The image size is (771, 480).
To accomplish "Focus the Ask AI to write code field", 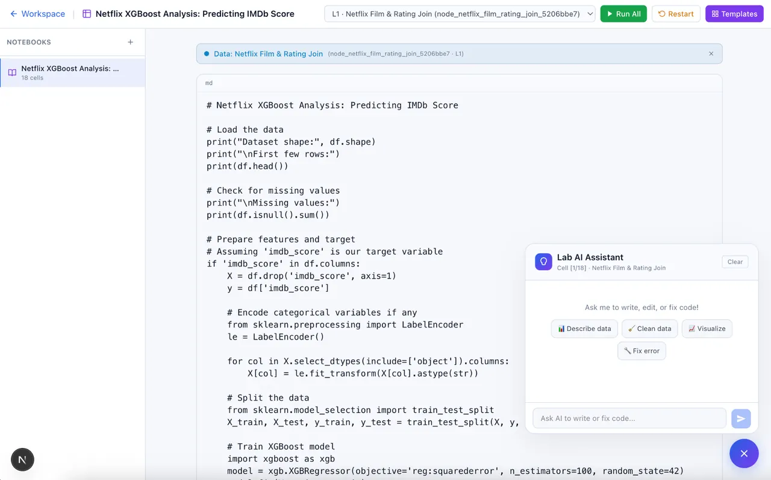I will pyautogui.click(x=629, y=418).
